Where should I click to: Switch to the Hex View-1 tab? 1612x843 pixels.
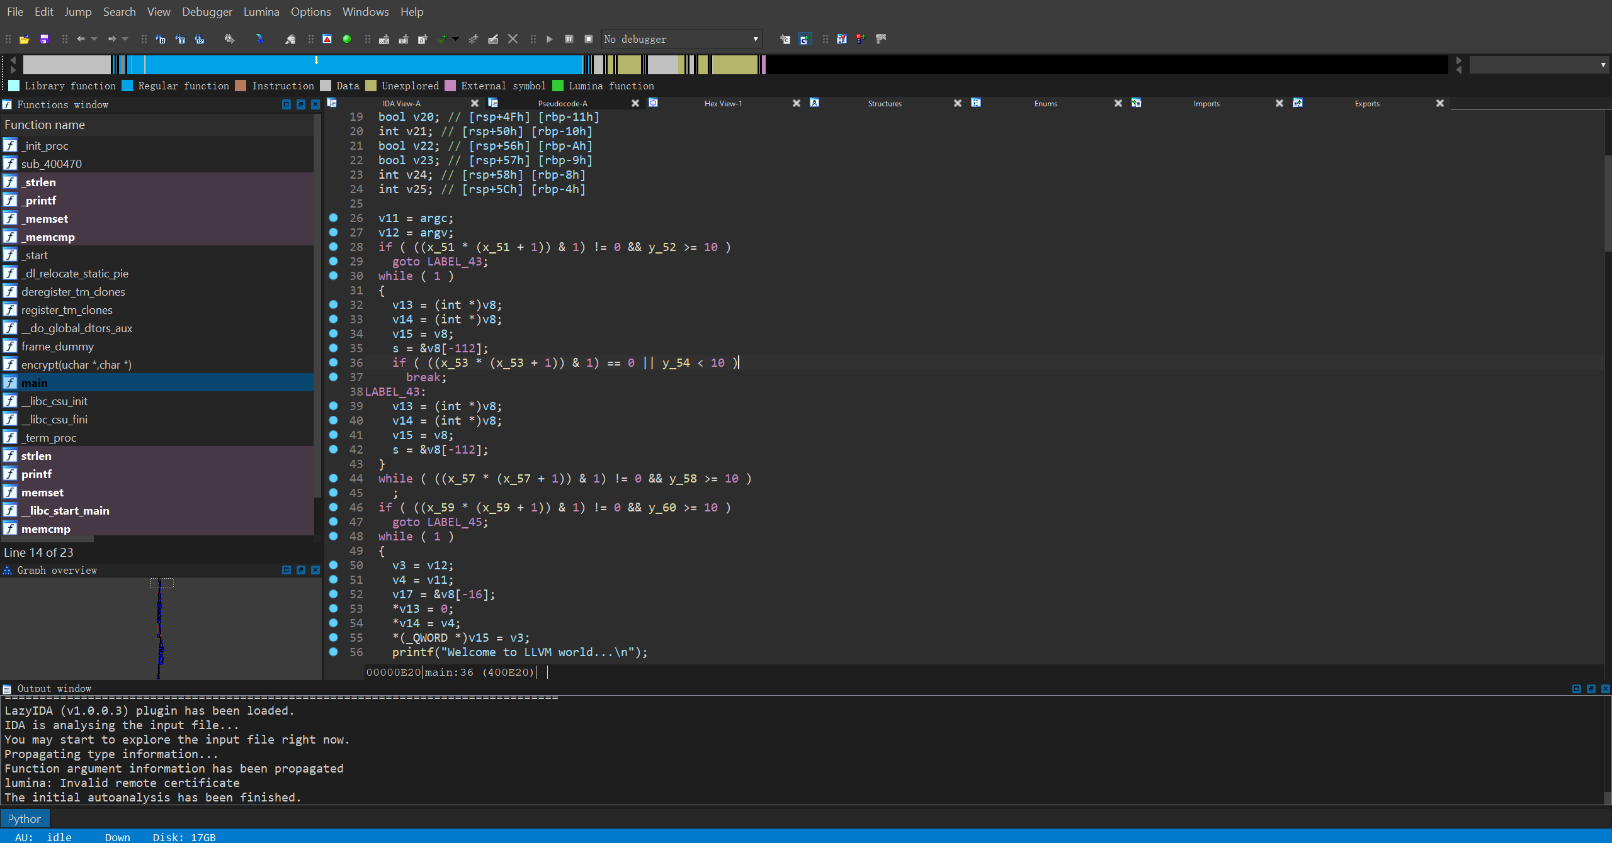tap(723, 103)
